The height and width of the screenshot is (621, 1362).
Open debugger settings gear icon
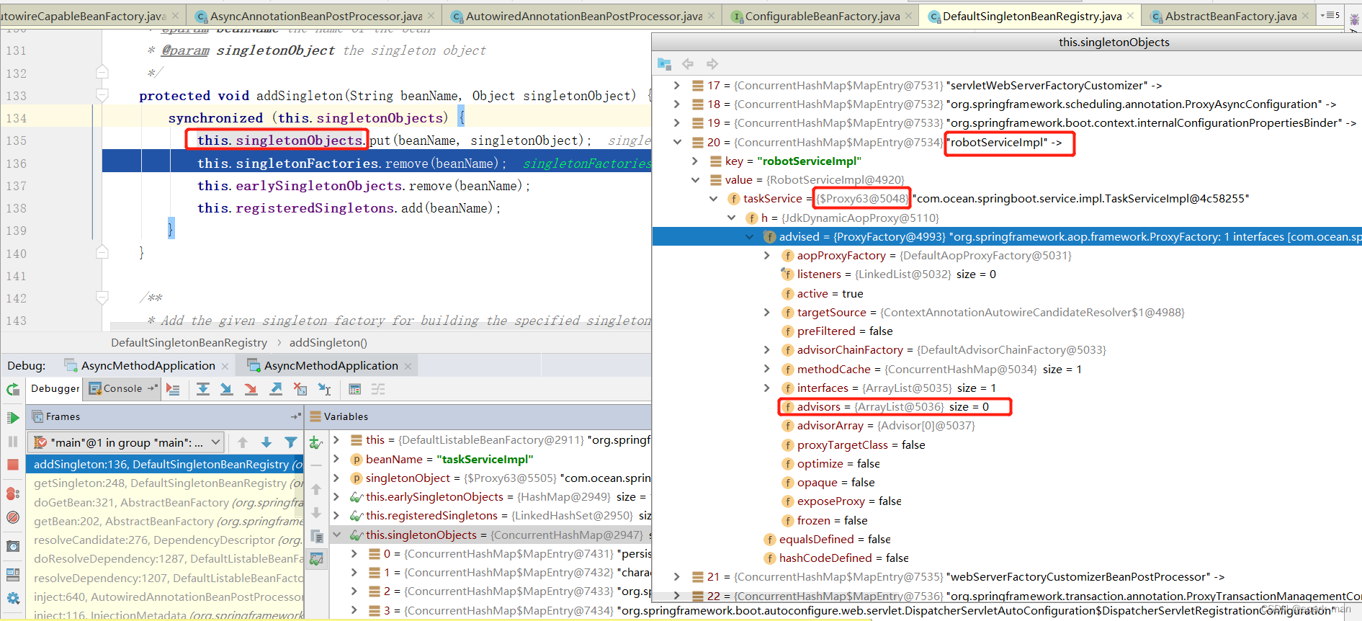pos(13,598)
